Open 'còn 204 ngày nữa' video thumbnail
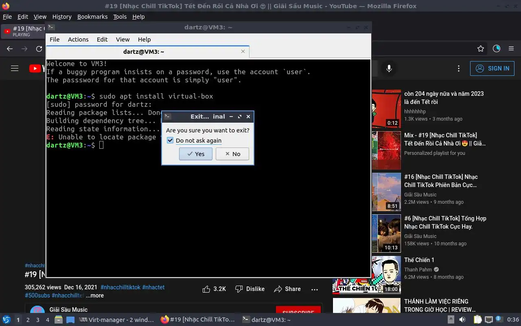Image resolution: width=521 pixels, height=326 pixels. tap(386, 108)
